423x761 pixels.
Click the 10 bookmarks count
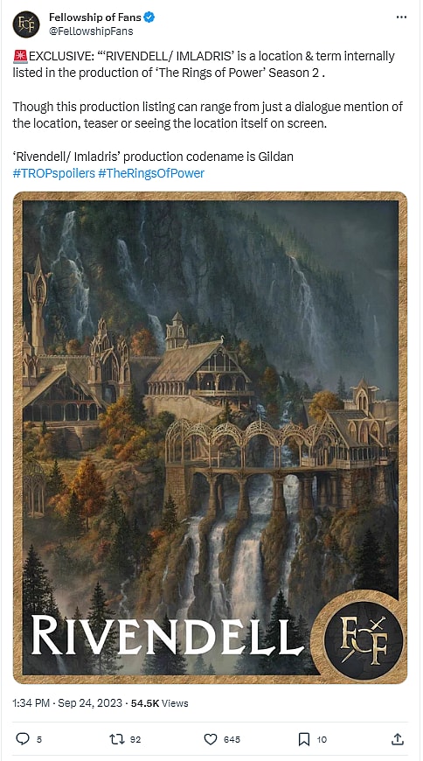(322, 740)
